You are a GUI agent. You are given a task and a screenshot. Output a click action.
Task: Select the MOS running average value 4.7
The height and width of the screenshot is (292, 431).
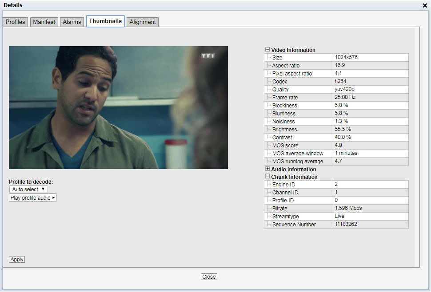pyautogui.click(x=338, y=161)
